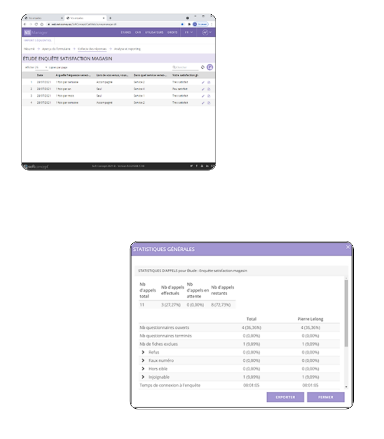
Task: Click the EXPORTER button
Action: (x=285, y=397)
